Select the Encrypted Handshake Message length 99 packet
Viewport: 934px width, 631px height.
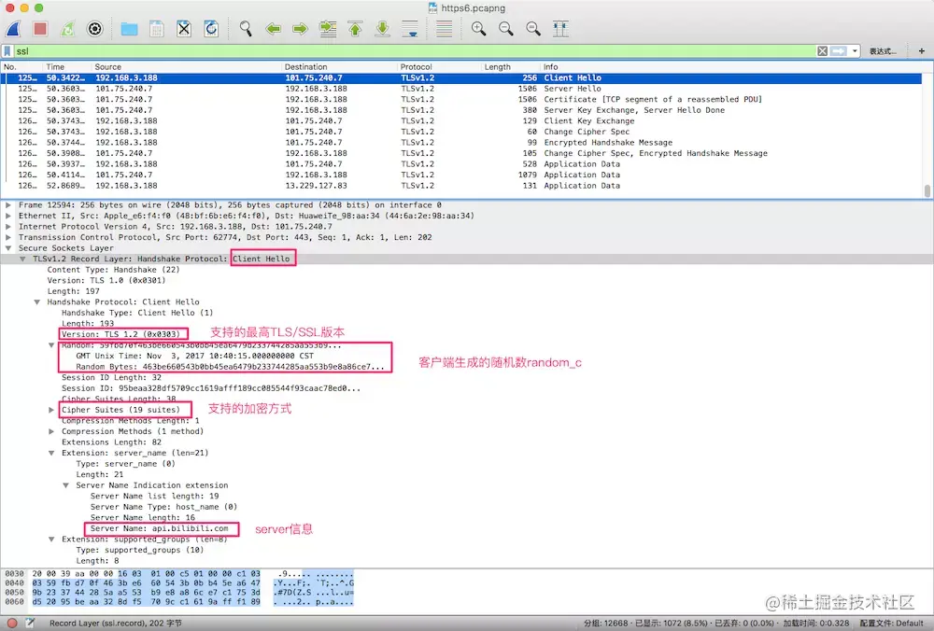pyautogui.click(x=463, y=142)
